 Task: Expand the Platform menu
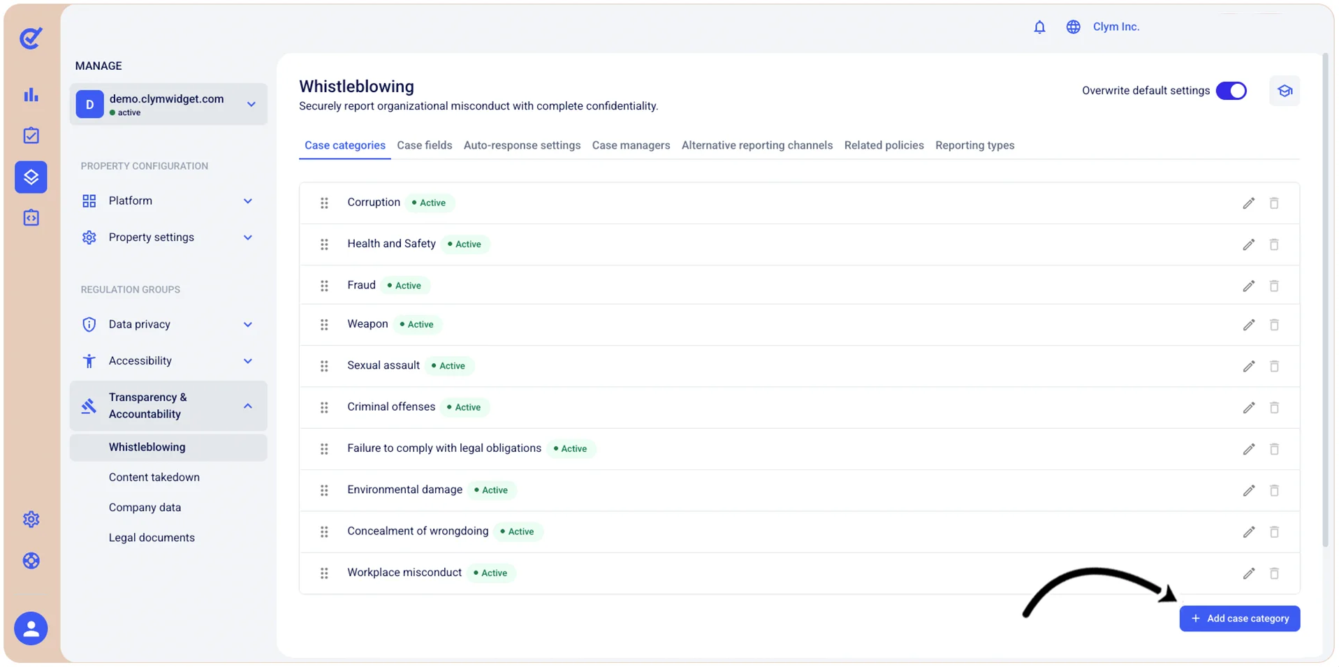(x=168, y=201)
